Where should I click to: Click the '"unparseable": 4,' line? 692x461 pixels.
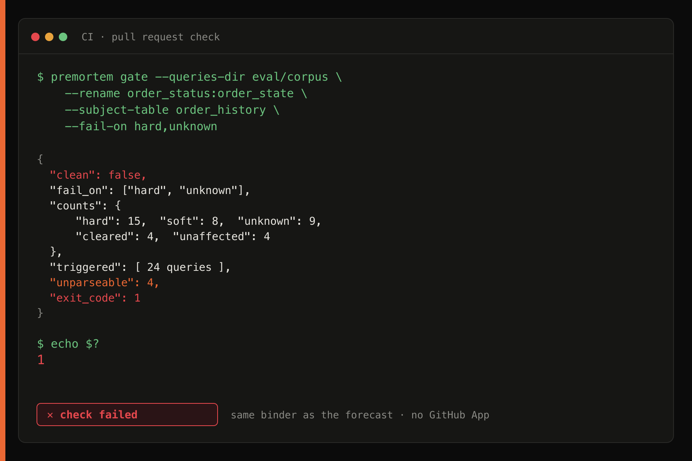pos(105,282)
